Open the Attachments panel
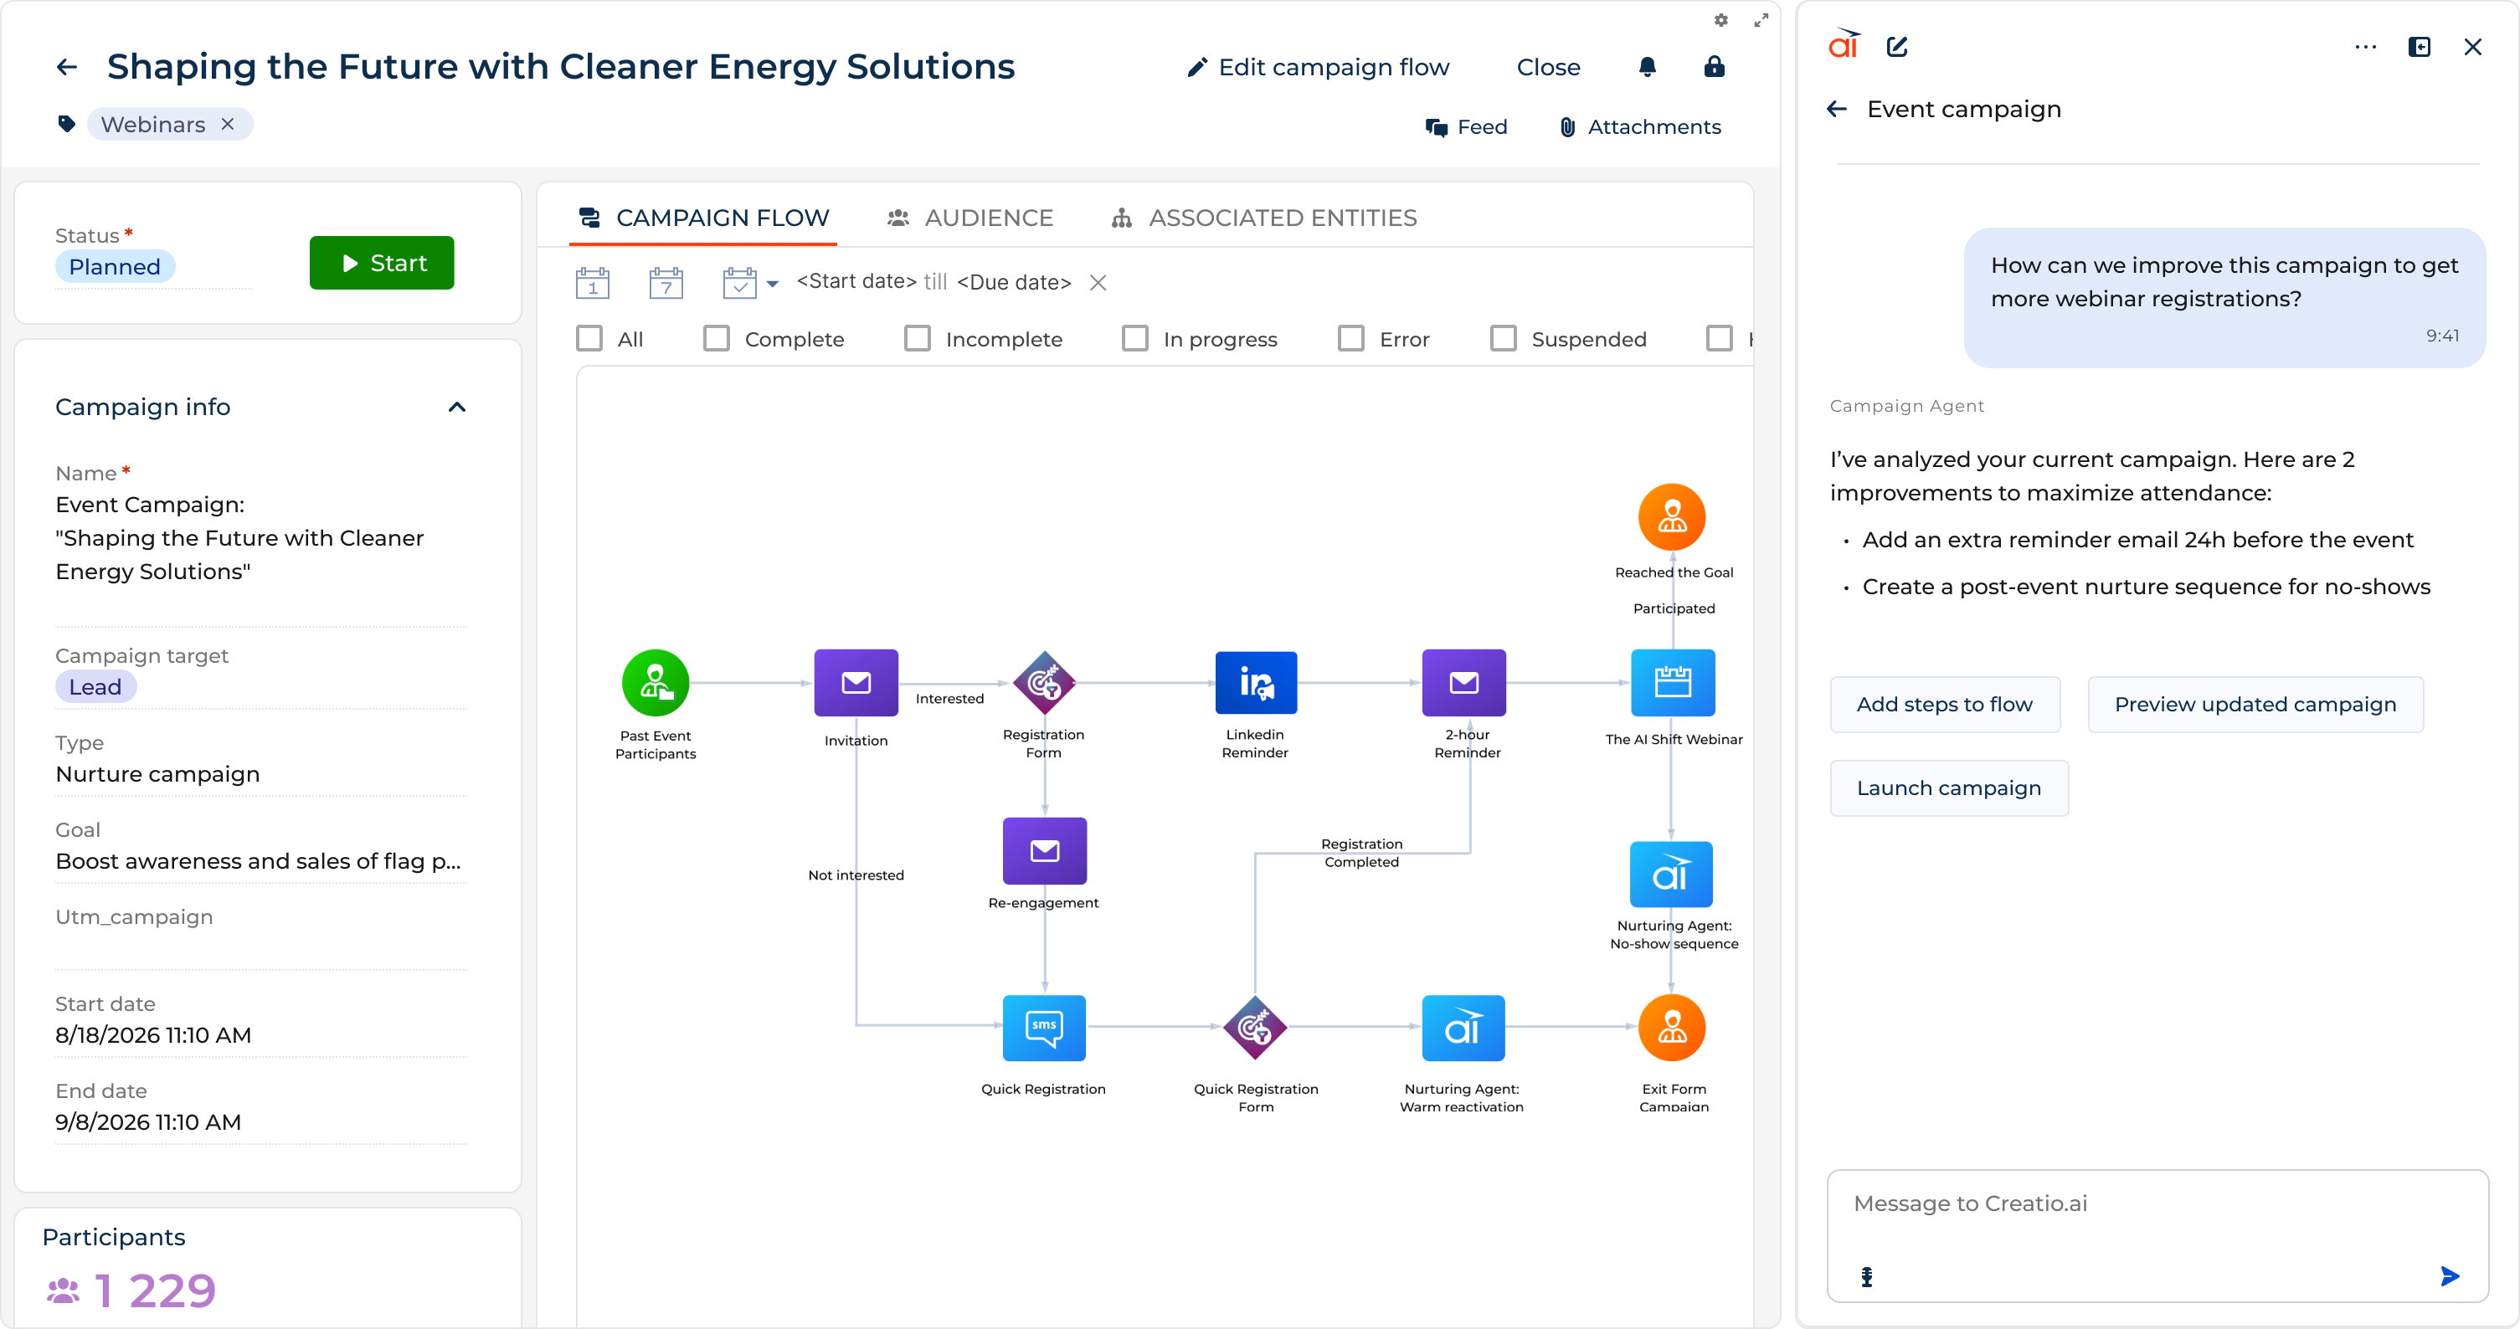 [x=1639, y=126]
